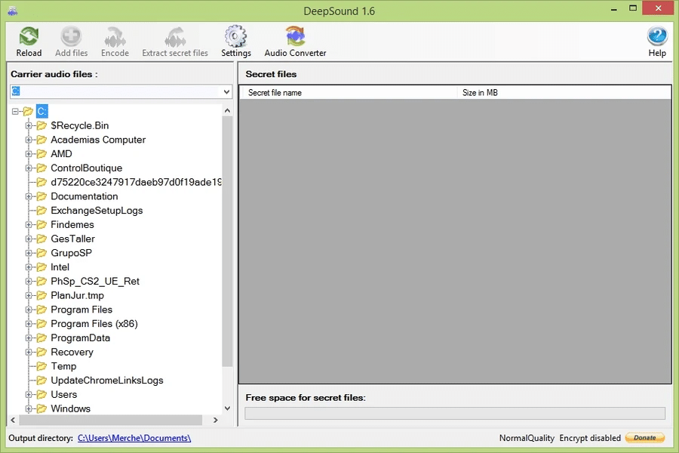Select the Windows folder in the tree
The width and height of the screenshot is (679, 453).
coord(70,408)
